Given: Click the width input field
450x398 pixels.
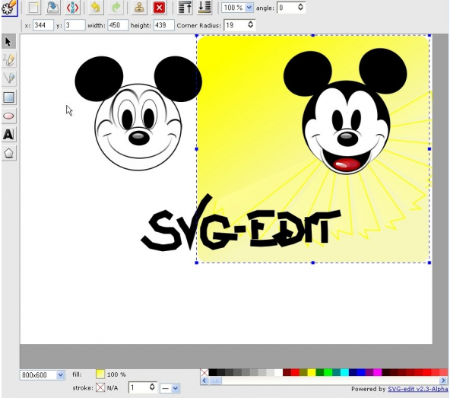Looking at the screenshot, I should (x=118, y=25).
